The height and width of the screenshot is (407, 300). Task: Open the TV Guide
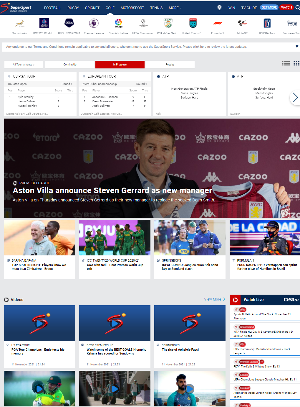[249, 8]
